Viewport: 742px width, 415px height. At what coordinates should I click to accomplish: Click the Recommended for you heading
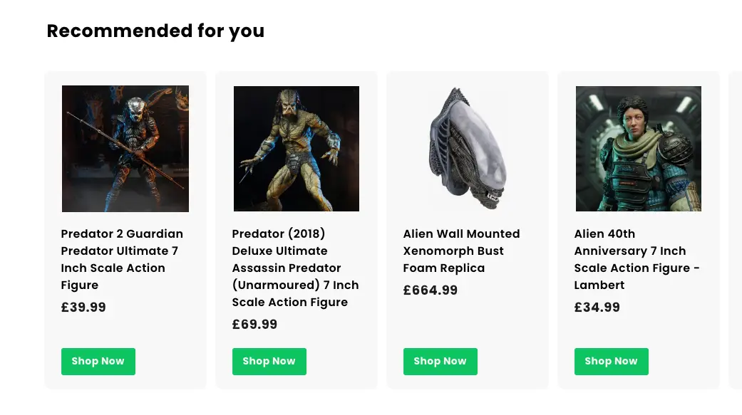[155, 31]
